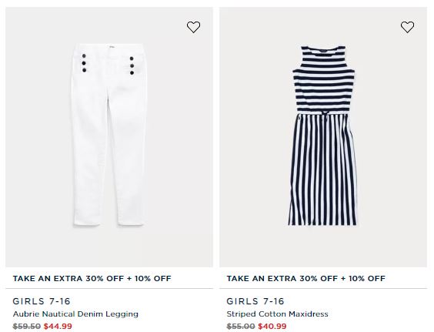The image size is (434, 332).
Task: Click the Aubrie Nautical Denim Legging title
Action: 75,314
